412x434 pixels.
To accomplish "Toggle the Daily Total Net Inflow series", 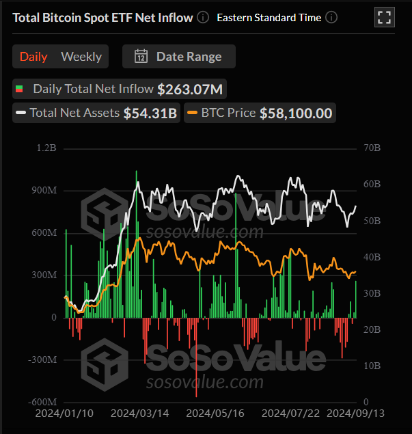I will click(120, 89).
